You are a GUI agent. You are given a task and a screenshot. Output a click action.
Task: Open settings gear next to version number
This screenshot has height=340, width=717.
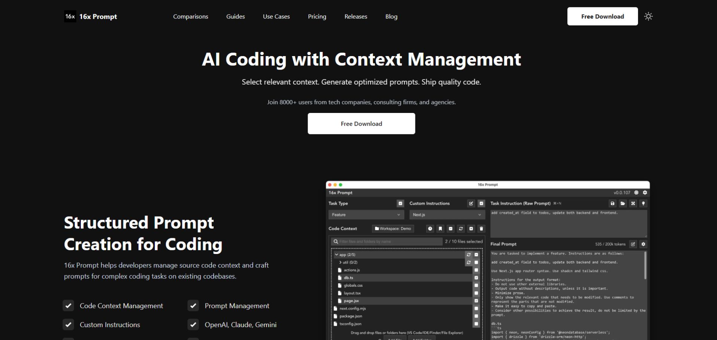[645, 193]
